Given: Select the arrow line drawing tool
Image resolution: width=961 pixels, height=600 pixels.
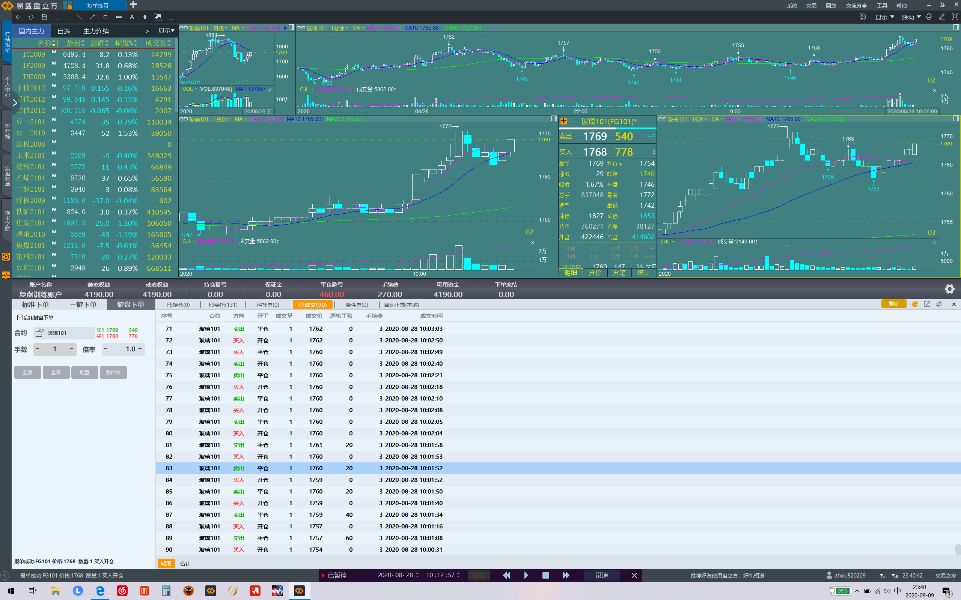Looking at the screenshot, I should click(x=92, y=17).
